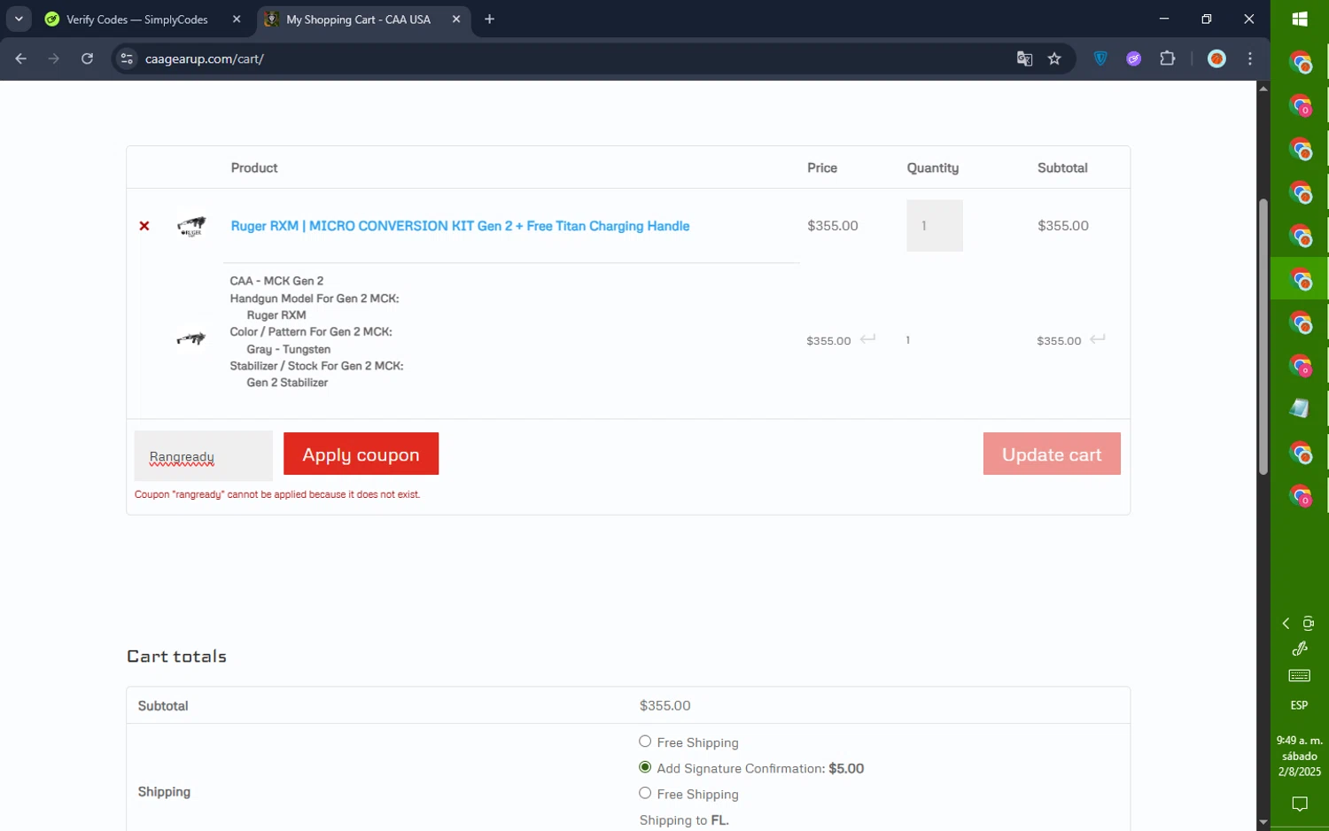1329x831 pixels.
Task: Open the Windows notification center
Action: pos(1300,804)
